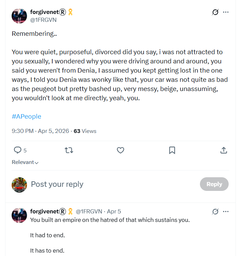Click the Apr 5 date on the reply
243x256 pixels.
coord(114,212)
